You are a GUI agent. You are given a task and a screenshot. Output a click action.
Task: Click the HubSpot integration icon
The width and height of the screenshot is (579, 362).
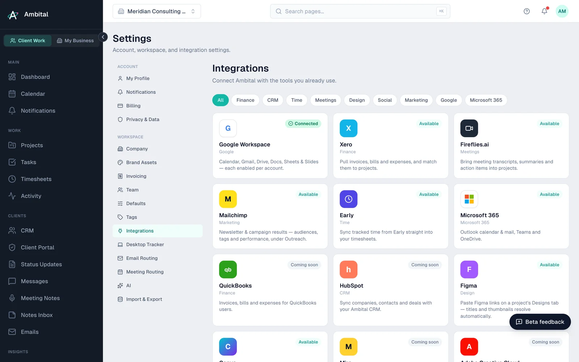(x=348, y=270)
